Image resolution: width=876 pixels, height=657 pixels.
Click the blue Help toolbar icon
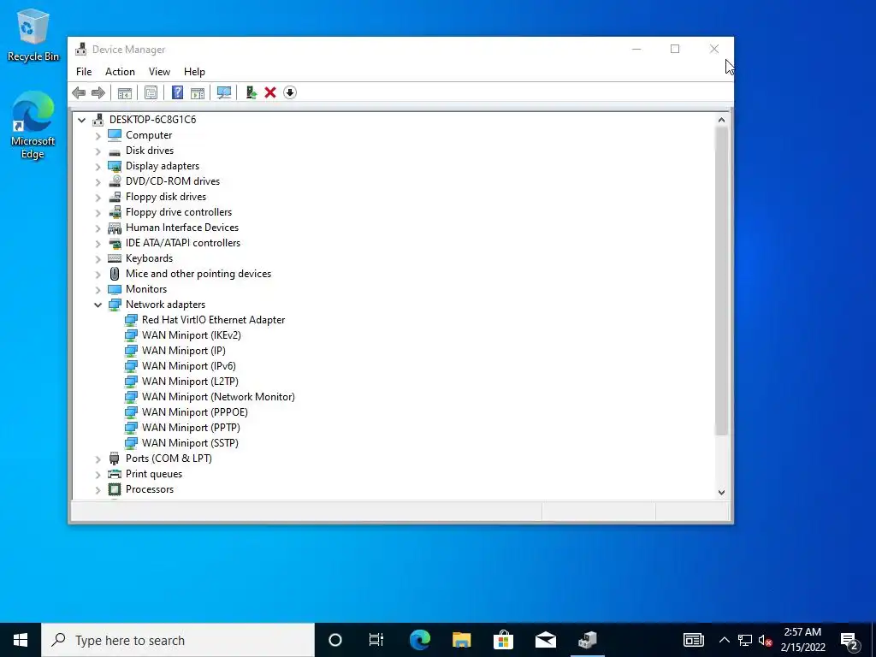(177, 92)
